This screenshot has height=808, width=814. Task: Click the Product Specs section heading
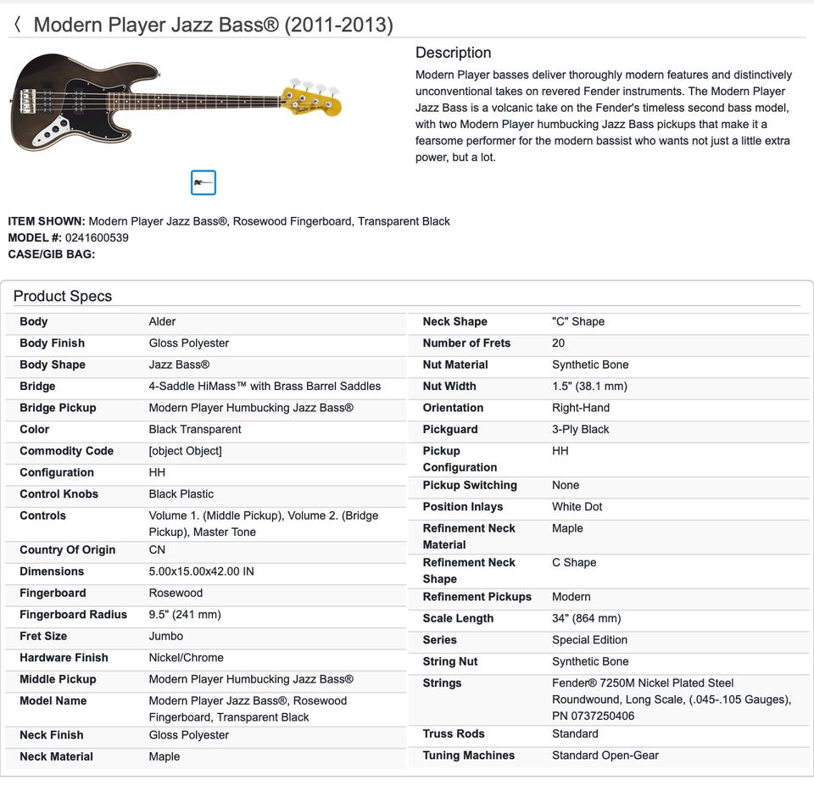pyautogui.click(x=63, y=296)
